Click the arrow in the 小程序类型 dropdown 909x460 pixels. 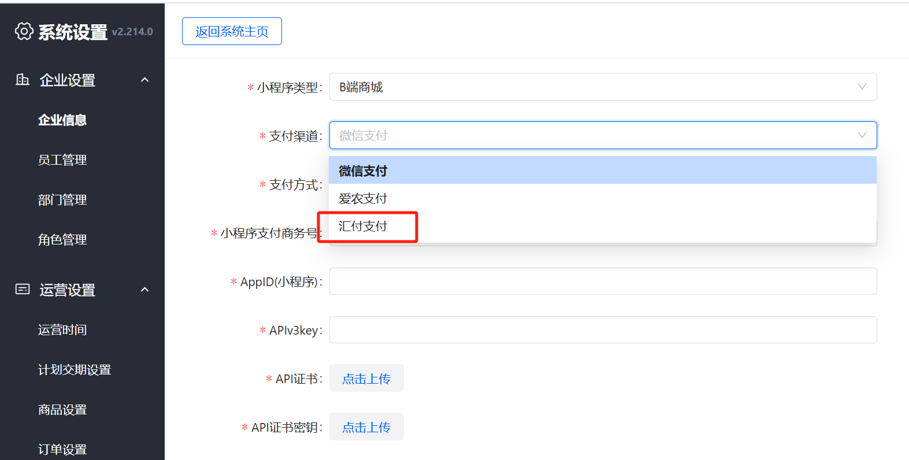[x=862, y=87]
